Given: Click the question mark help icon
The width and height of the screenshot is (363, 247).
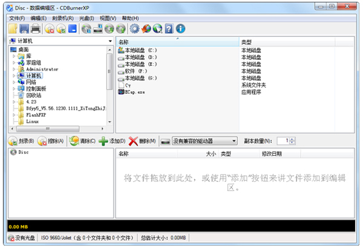Looking at the screenshot, I should coord(169,28).
